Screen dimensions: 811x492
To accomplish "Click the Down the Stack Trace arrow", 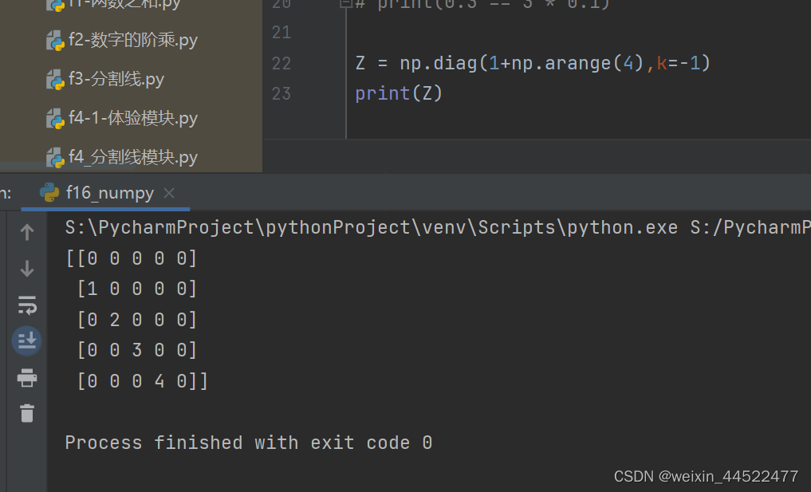I will 27,269.
